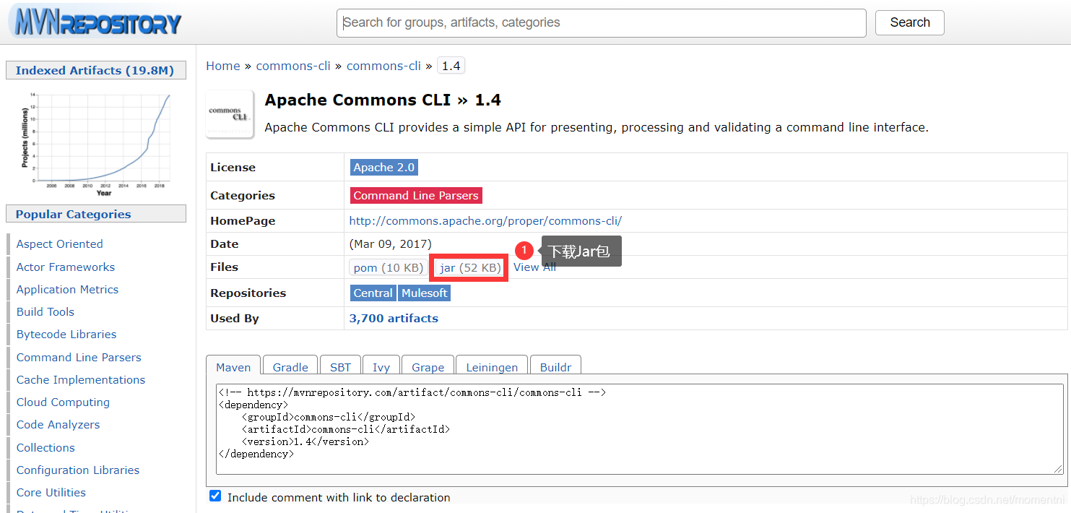Click the Central repository badge
Image resolution: width=1071 pixels, height=513 pixels.
pyautogui.click(x=373, y=293)
